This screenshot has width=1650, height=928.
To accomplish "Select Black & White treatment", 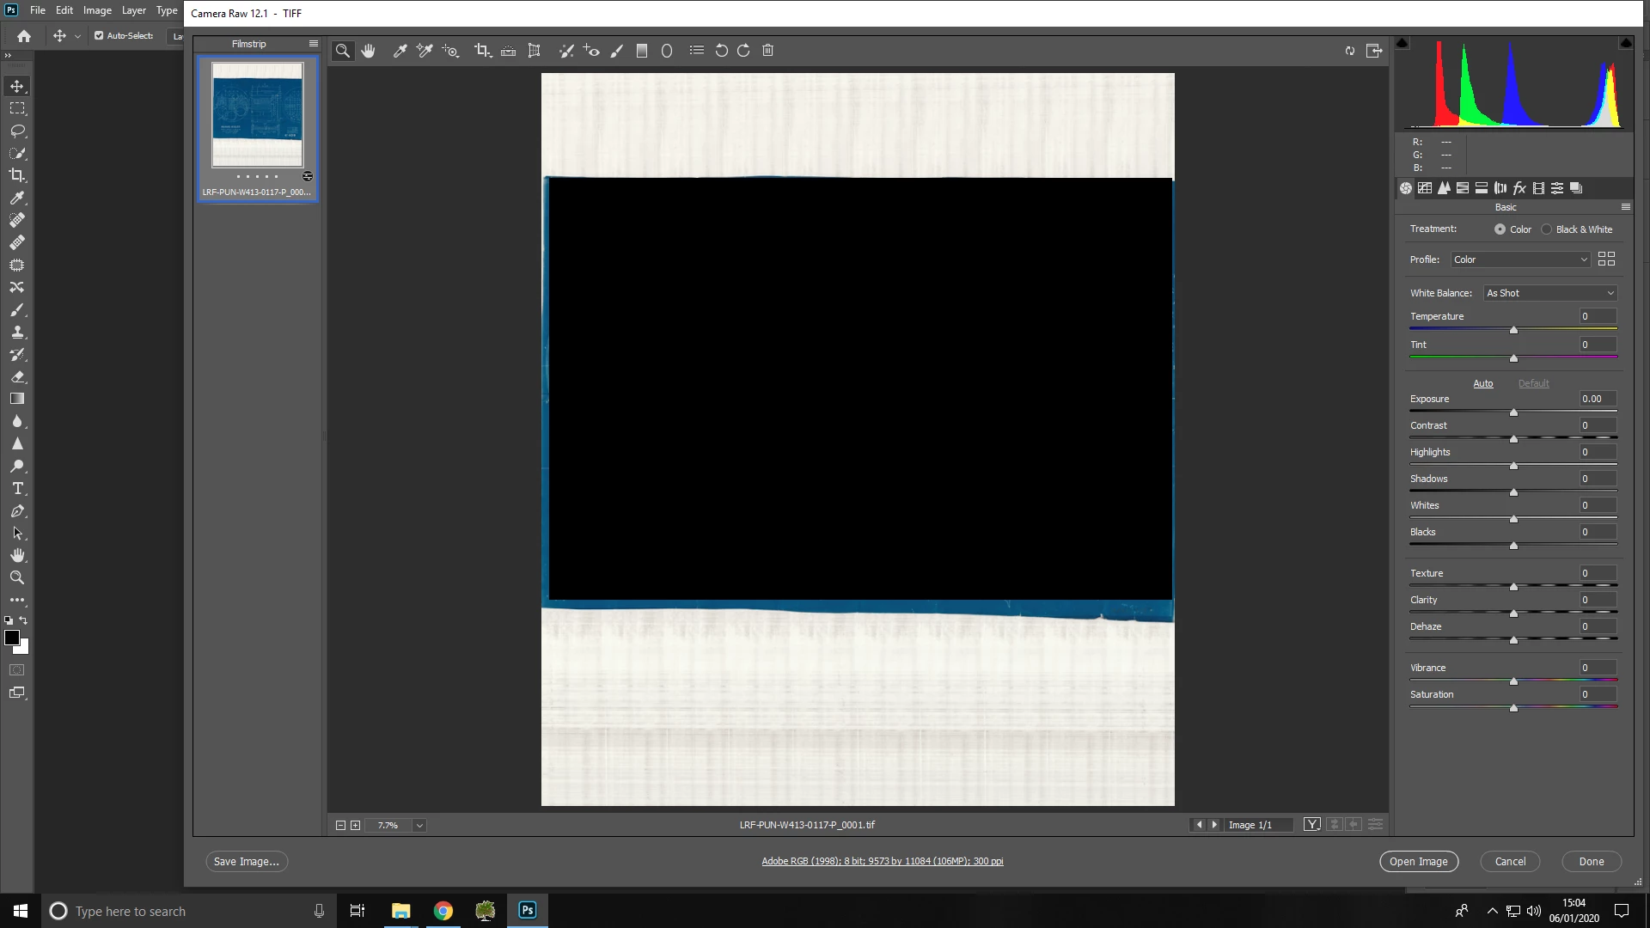I will tap(1547, 229).
